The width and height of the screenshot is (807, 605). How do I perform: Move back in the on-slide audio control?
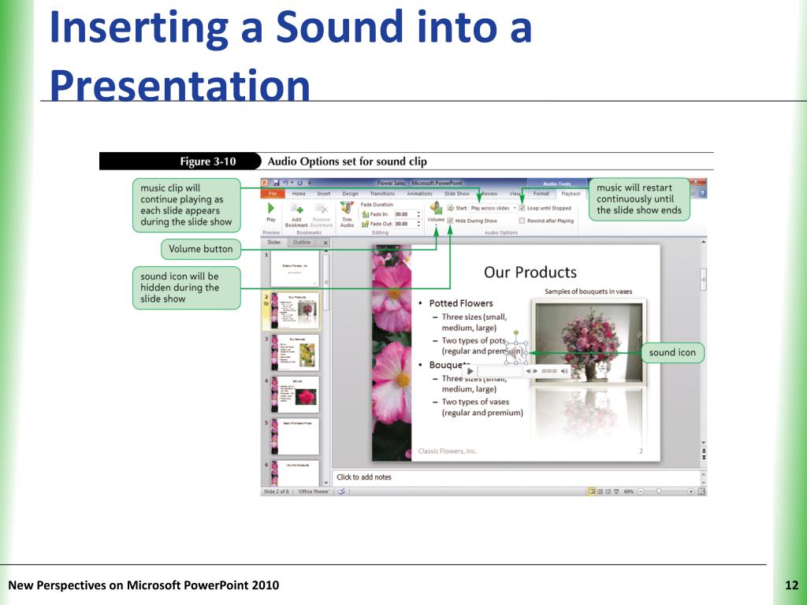[528, 371]
